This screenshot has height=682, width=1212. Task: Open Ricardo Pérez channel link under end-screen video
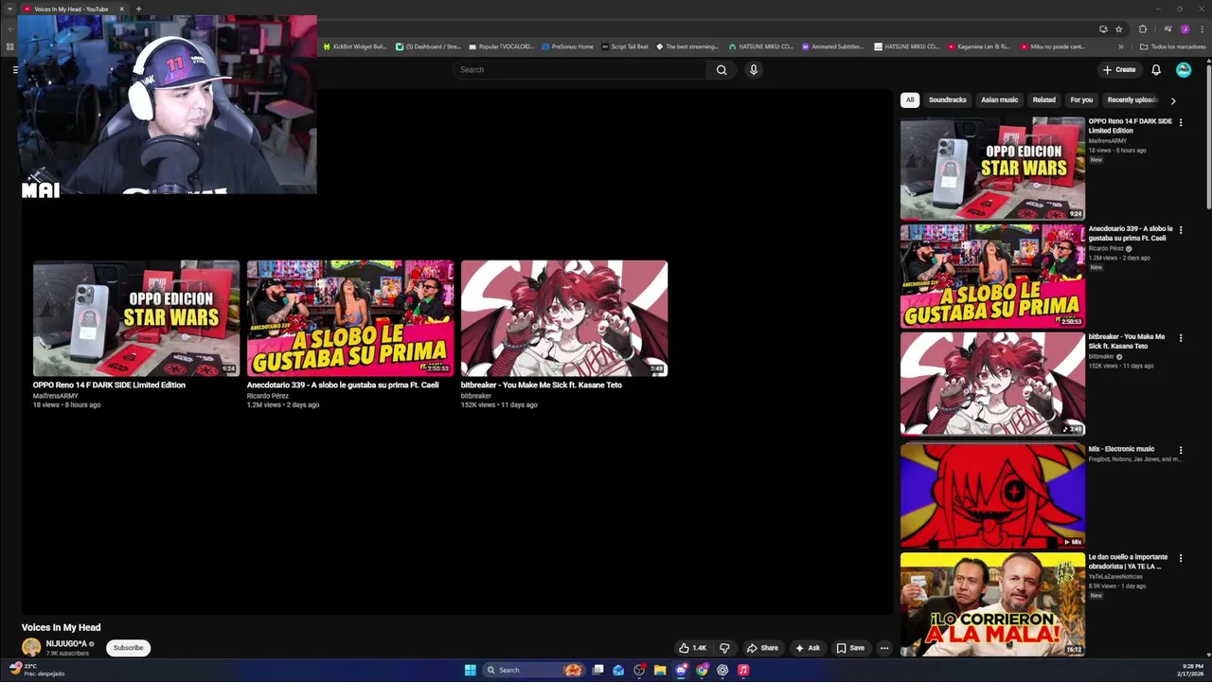coord(268,396)
